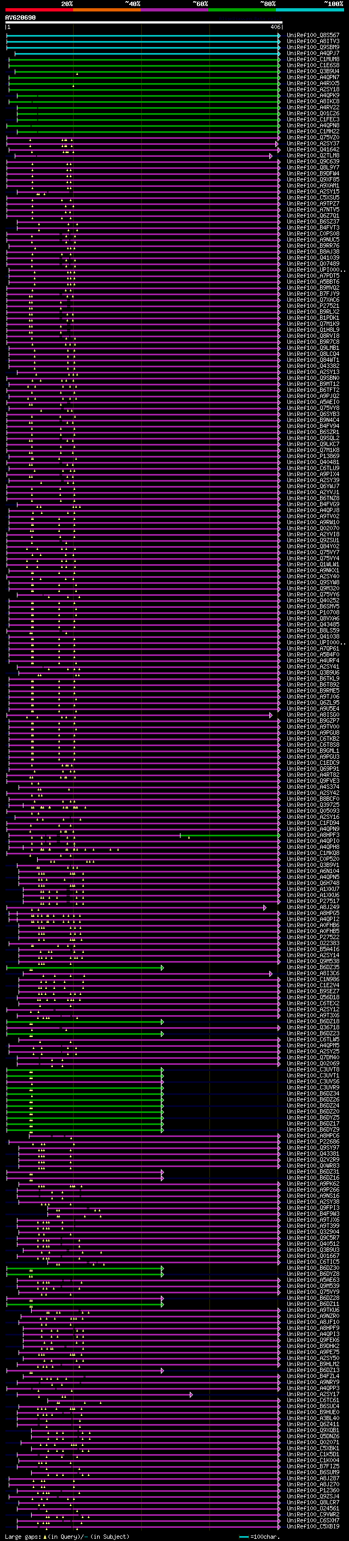The height and width of the screenshot is (1541, 349).
Task: Click the UniRef100_Q3B9U4 label
Action: [313, 71]
